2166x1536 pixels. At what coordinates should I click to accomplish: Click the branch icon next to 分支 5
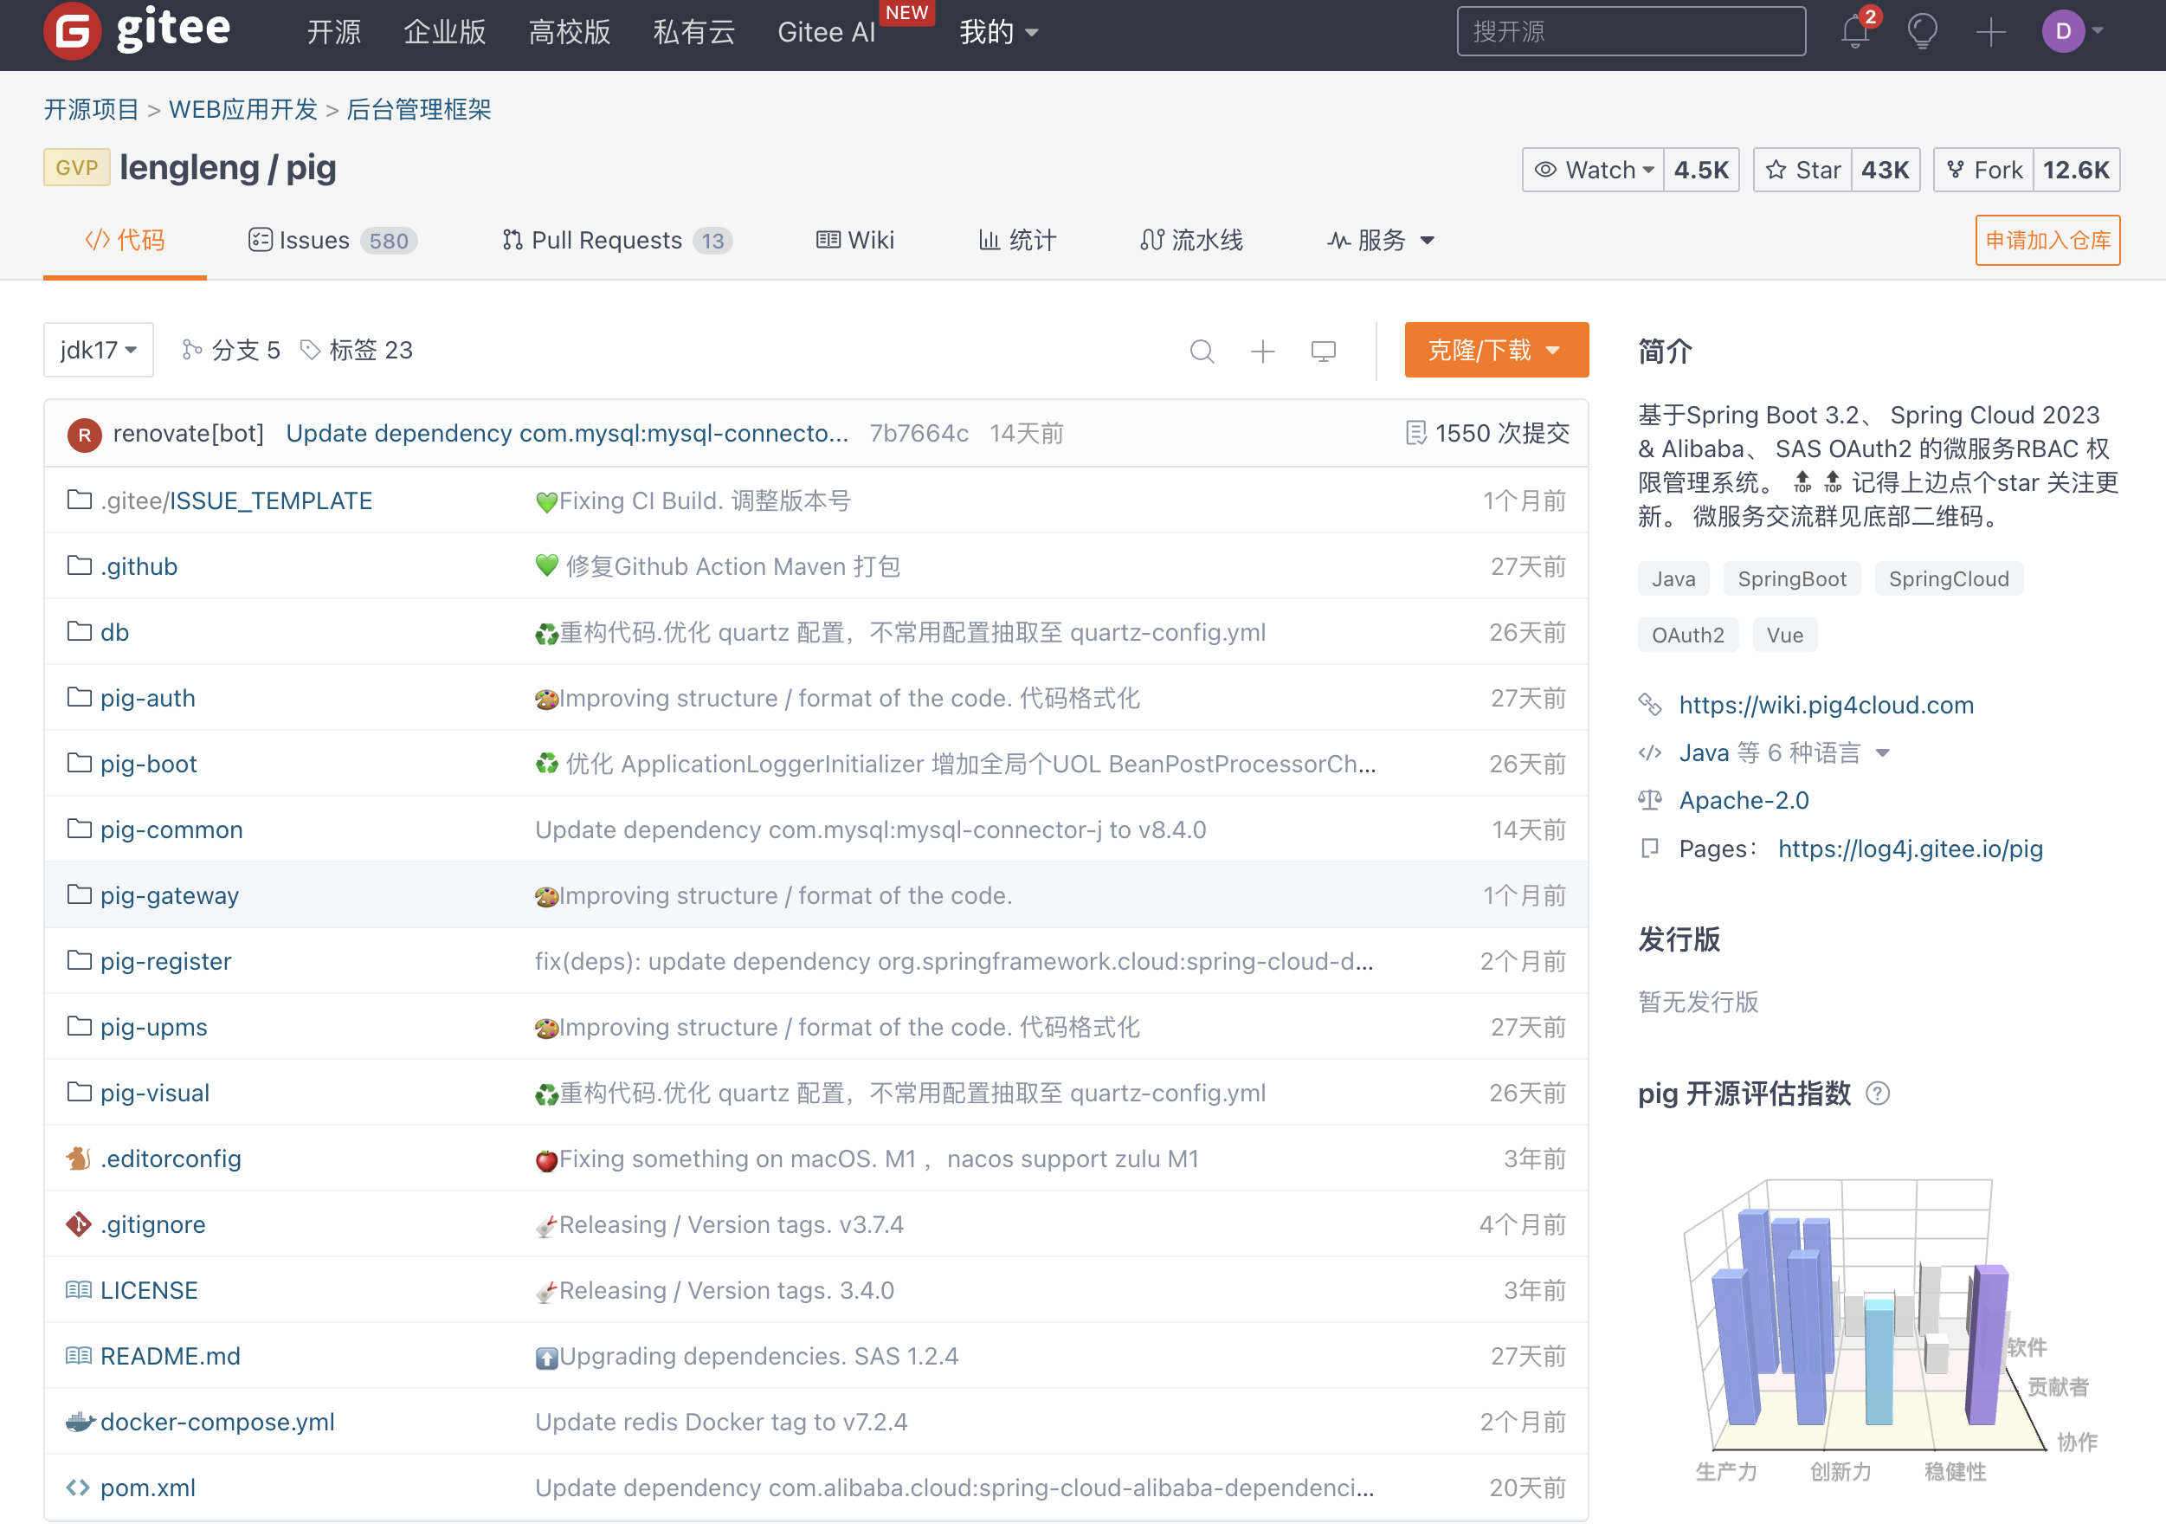pos(192,350)
